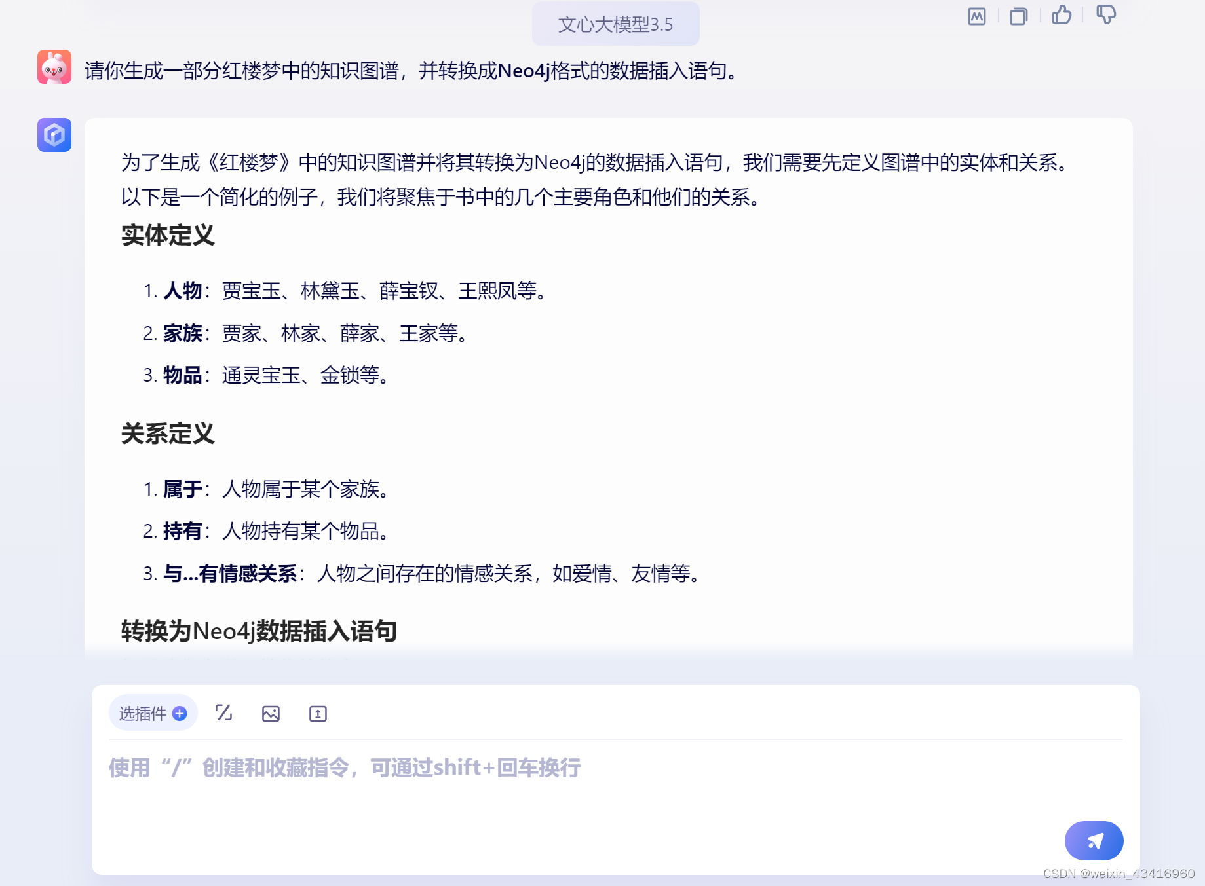Copy the response with the copy icon
This screenshot has width=1205, height=886.
pyautogui.click(x=1019, y=16)
